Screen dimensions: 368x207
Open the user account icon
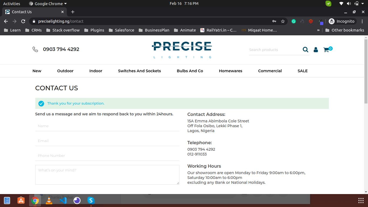coord(316,50)
